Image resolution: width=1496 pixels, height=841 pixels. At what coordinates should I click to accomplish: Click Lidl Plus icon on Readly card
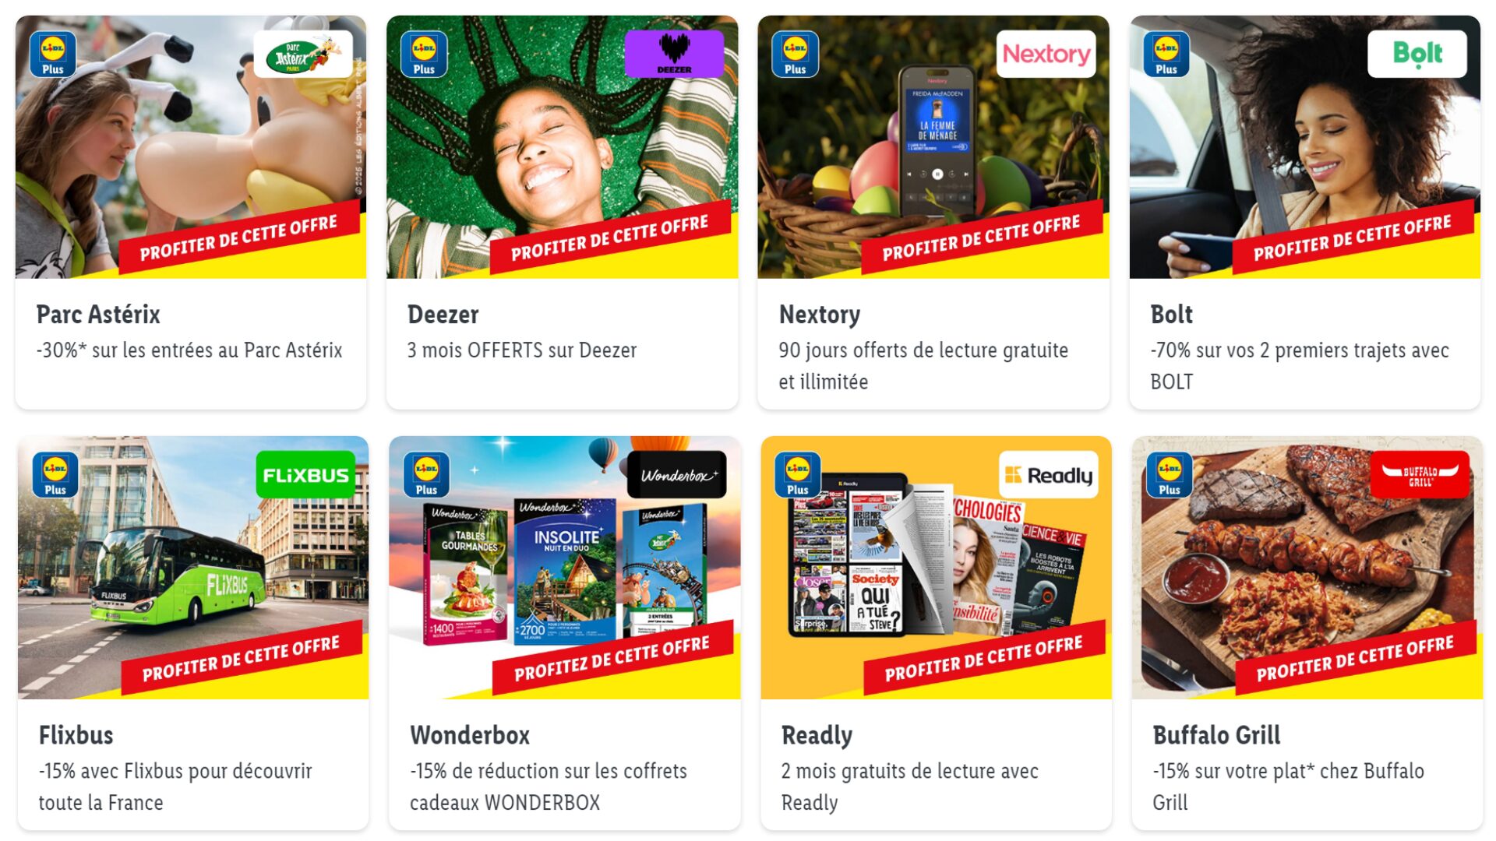pyautogui.click(x=798, y=474)
